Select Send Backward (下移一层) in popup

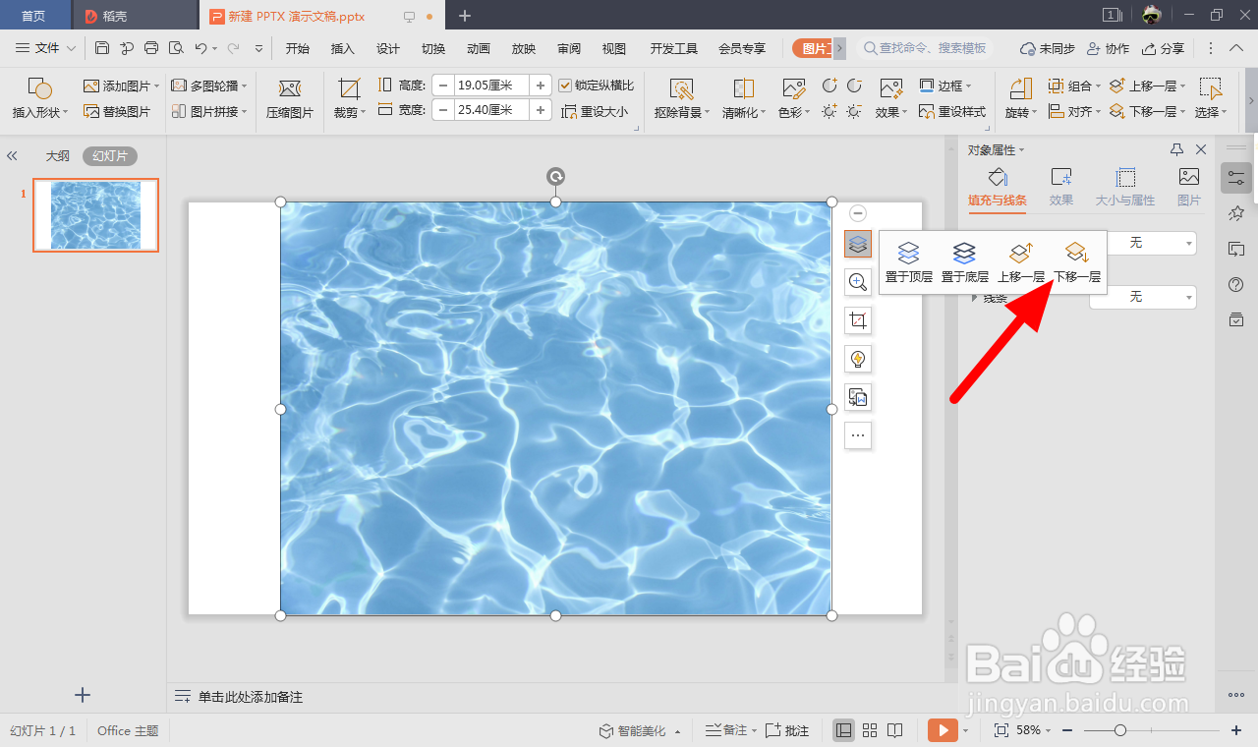click(1077, 262)
